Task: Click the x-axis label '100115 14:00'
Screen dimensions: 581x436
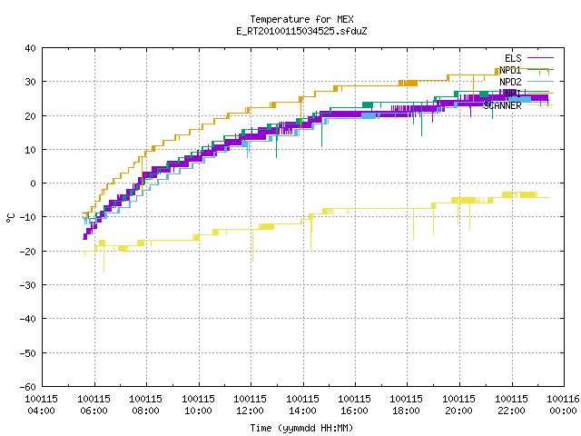Action: pos(302,405)
